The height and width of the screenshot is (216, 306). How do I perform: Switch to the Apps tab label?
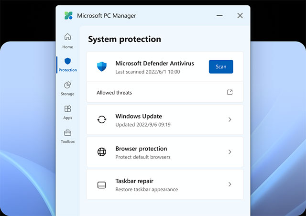click(68, 118)
